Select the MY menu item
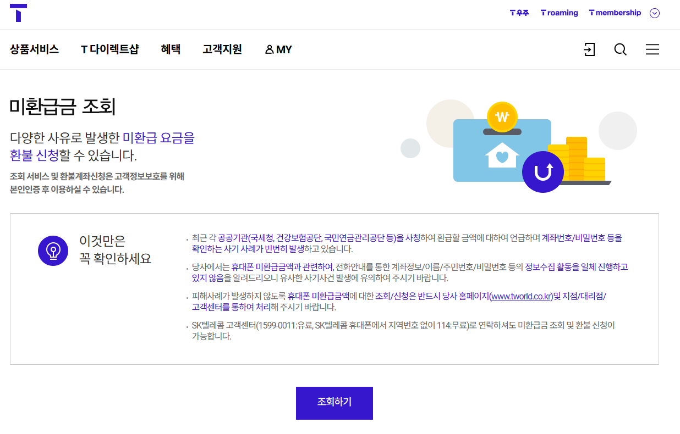 [278, 49]
